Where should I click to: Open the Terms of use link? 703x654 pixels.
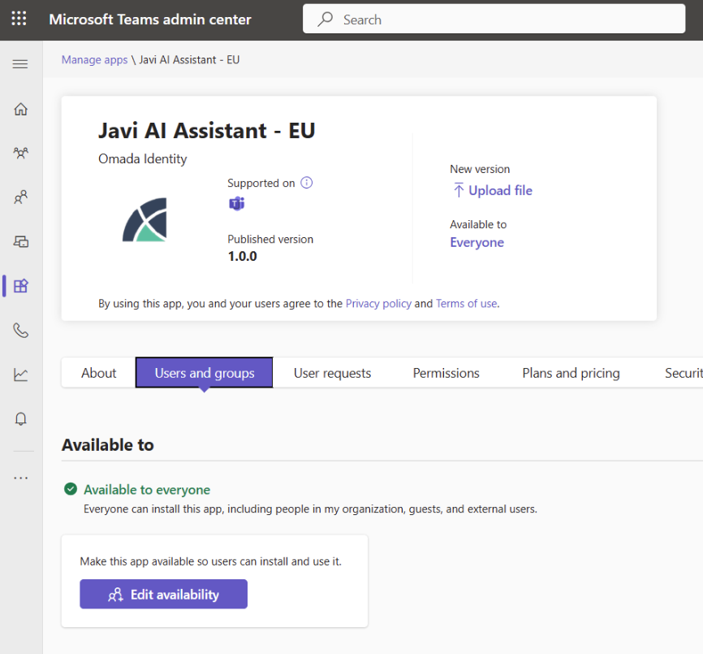[466, 304]
